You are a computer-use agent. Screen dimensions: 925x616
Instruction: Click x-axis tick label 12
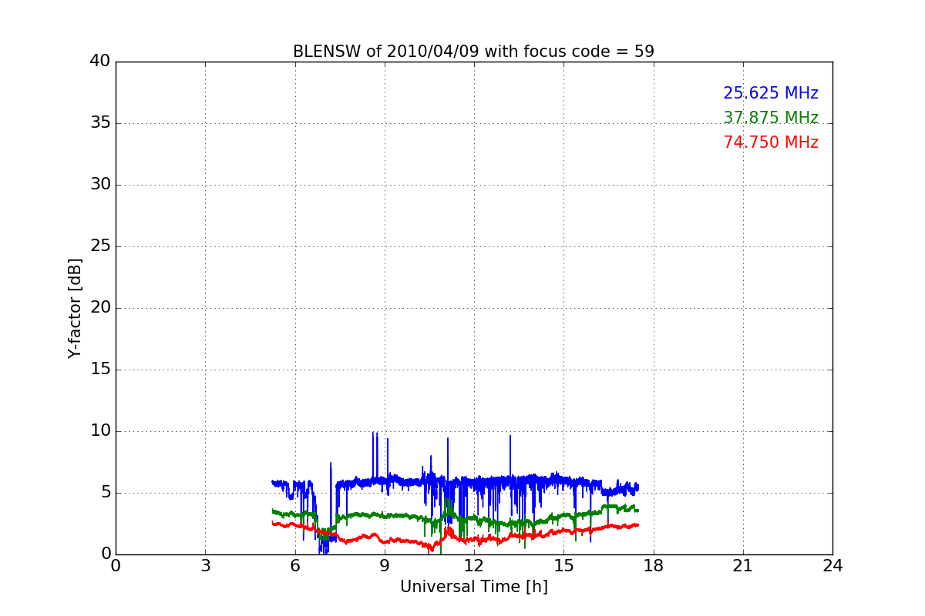(x=474, y=566)
